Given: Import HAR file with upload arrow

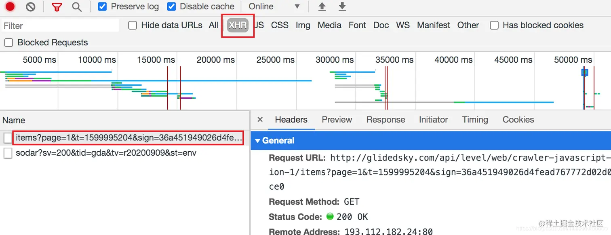Looking at the screenshot, I should point(322,6).
